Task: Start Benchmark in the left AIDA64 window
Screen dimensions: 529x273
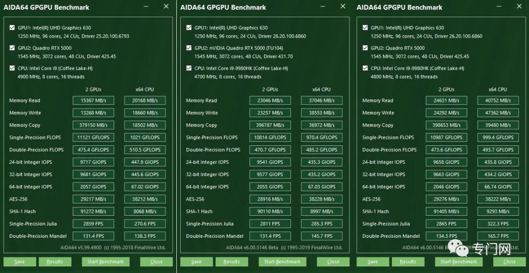Action: click(106, 262)
